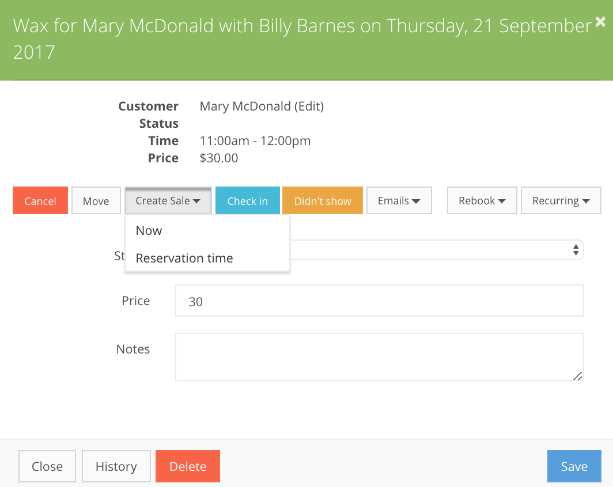Edit customer via Mary McDonald (Edit) link

pos(262,106)
